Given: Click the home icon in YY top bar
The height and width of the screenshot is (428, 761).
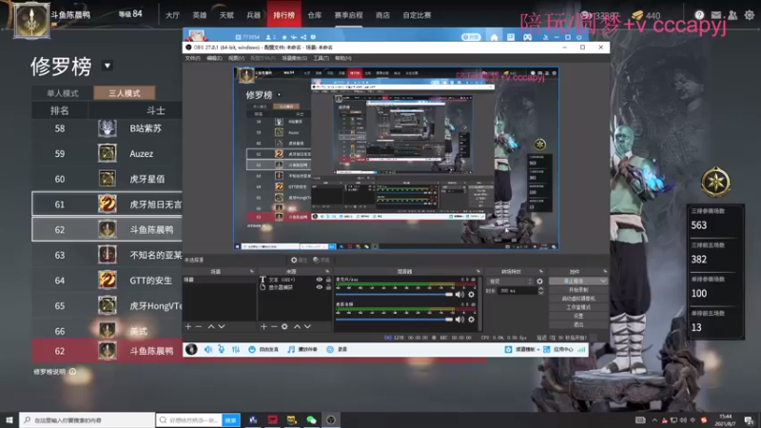Looking at the screenshot, I should [494, 37].
